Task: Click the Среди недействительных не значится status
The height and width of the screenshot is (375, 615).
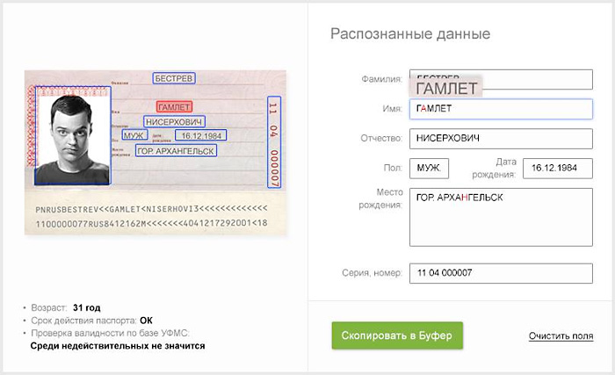Action: (118, 346)
